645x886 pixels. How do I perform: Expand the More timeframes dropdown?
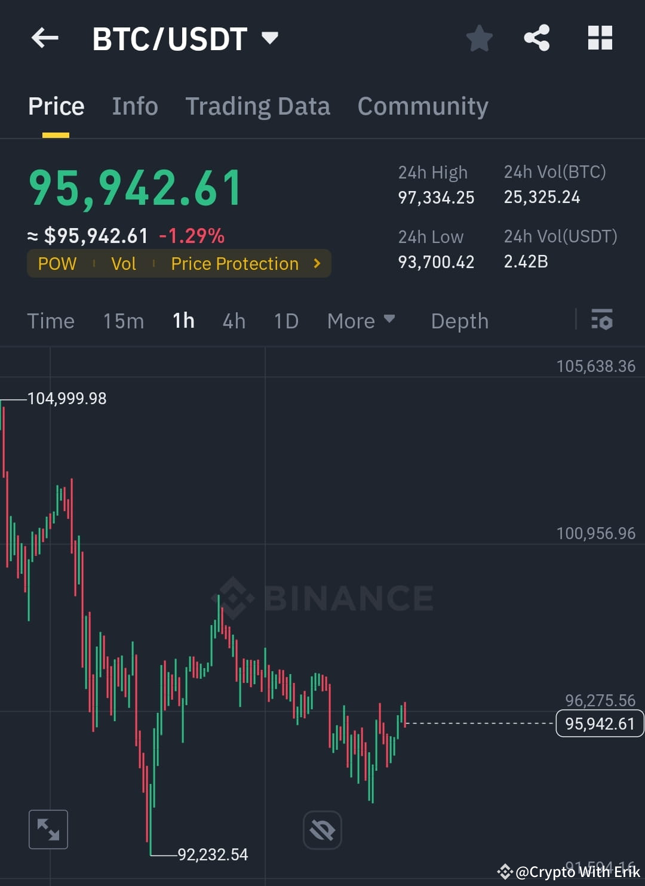(361, 321)
